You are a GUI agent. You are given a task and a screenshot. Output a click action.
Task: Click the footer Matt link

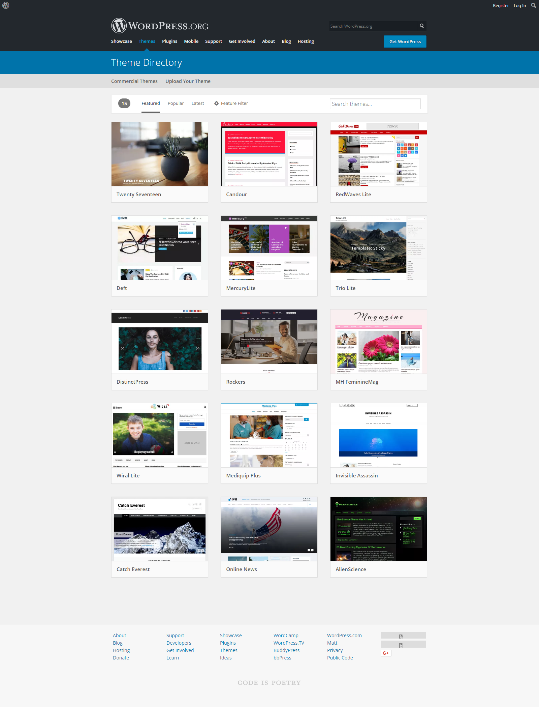[x=332, y=643]
